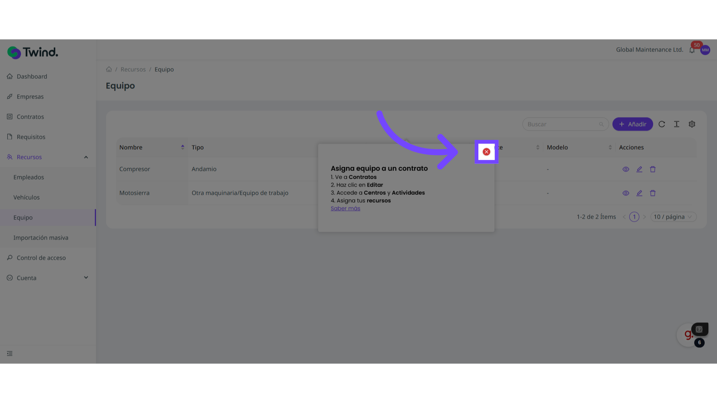This screenshot has width=717, height=403.
Task: Open the 10 / página dropdown
Action: 673,217
